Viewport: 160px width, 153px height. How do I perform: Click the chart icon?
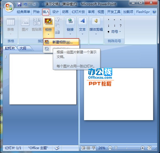click(57, 32)
